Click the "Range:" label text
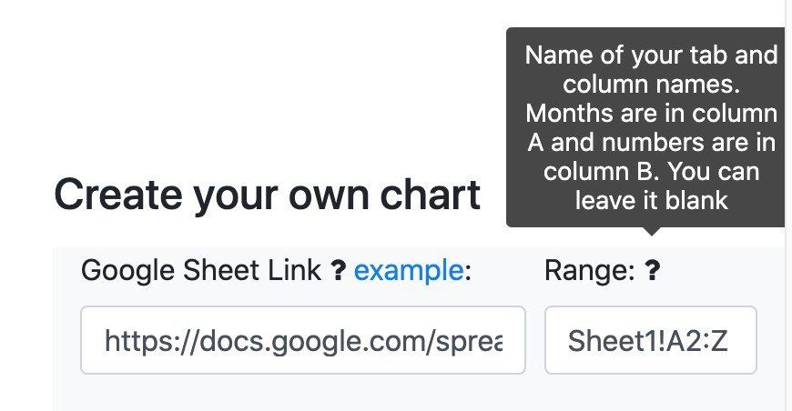The width and height of the screenshot is (792, 411). pos(589,270)
